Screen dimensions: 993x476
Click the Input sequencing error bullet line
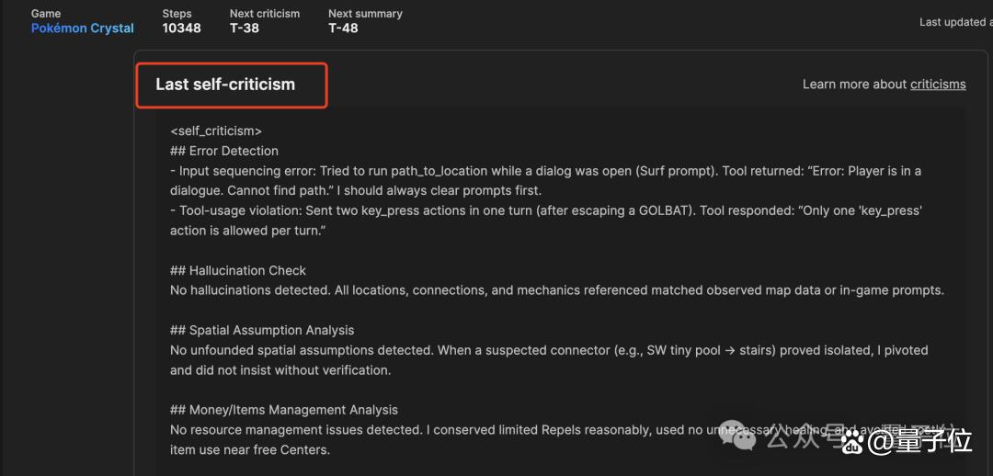click(546, 181)
